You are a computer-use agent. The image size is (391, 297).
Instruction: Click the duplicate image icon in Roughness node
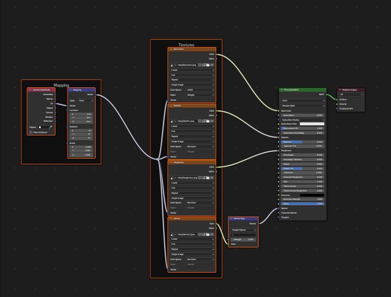click(204, 178)
